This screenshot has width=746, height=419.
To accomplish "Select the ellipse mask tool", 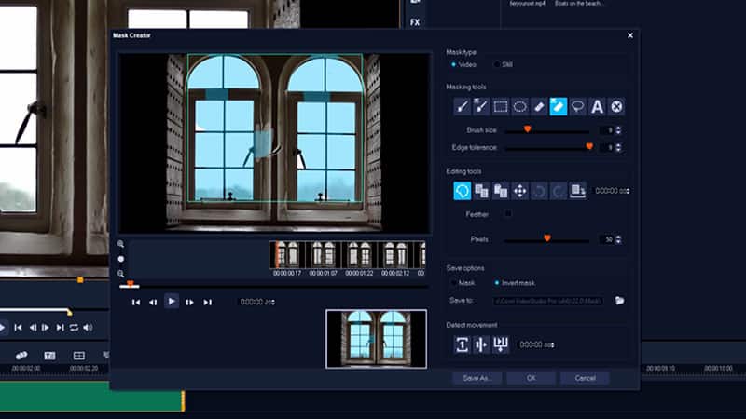I will point(520,107).
